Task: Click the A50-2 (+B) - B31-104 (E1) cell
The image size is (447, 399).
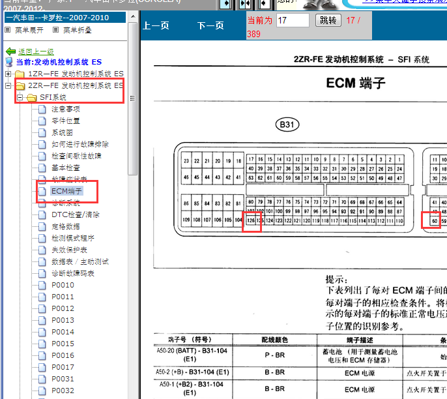Action: (192, 372)
